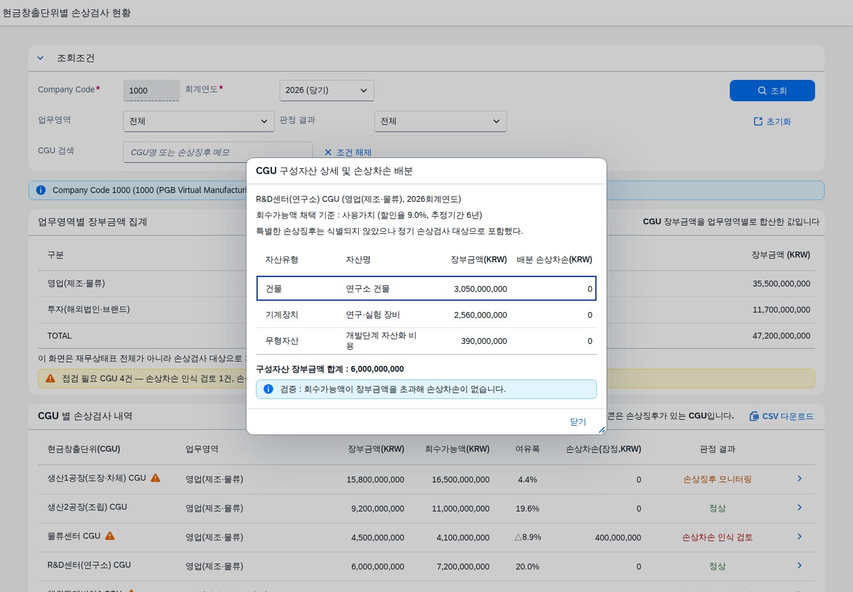This screenshot has width=853, height=592.
Task: Click the 손상징후 모니터링 status text
Action: pyautogui.click(x=717, y=479)
